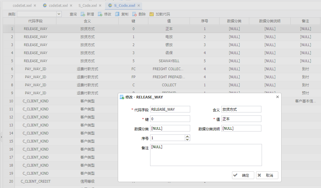Click the 删除 (Delete) toolbar icon
This screenshot has width=321, height=188.
tap(134, 14)
